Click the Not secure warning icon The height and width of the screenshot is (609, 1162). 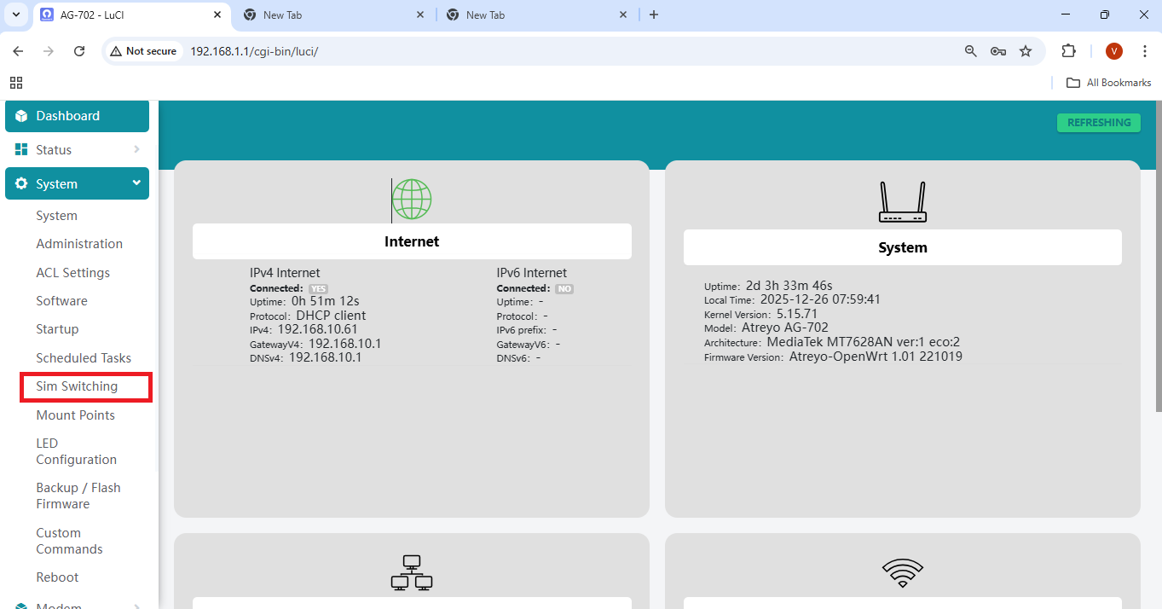[116, 51]
